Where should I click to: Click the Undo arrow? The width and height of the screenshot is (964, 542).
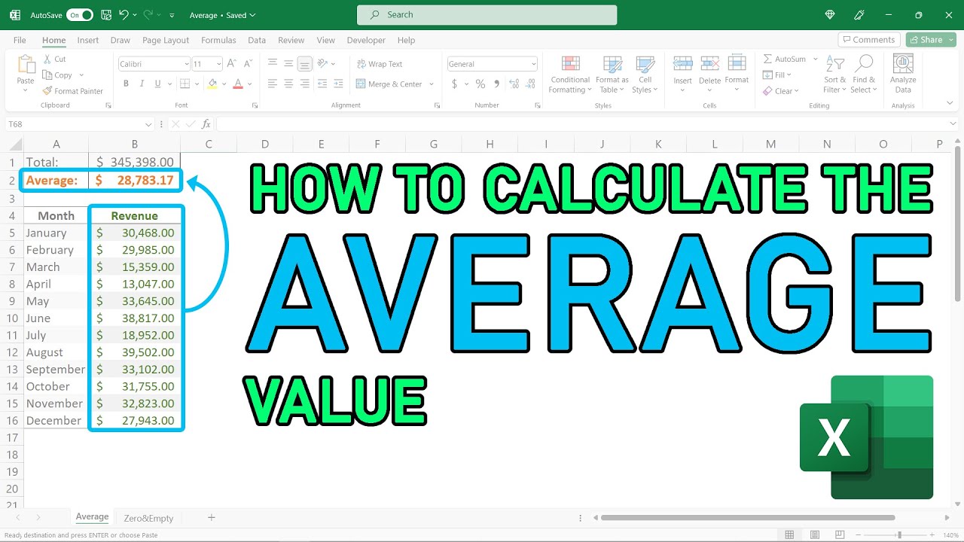point(124,15)
